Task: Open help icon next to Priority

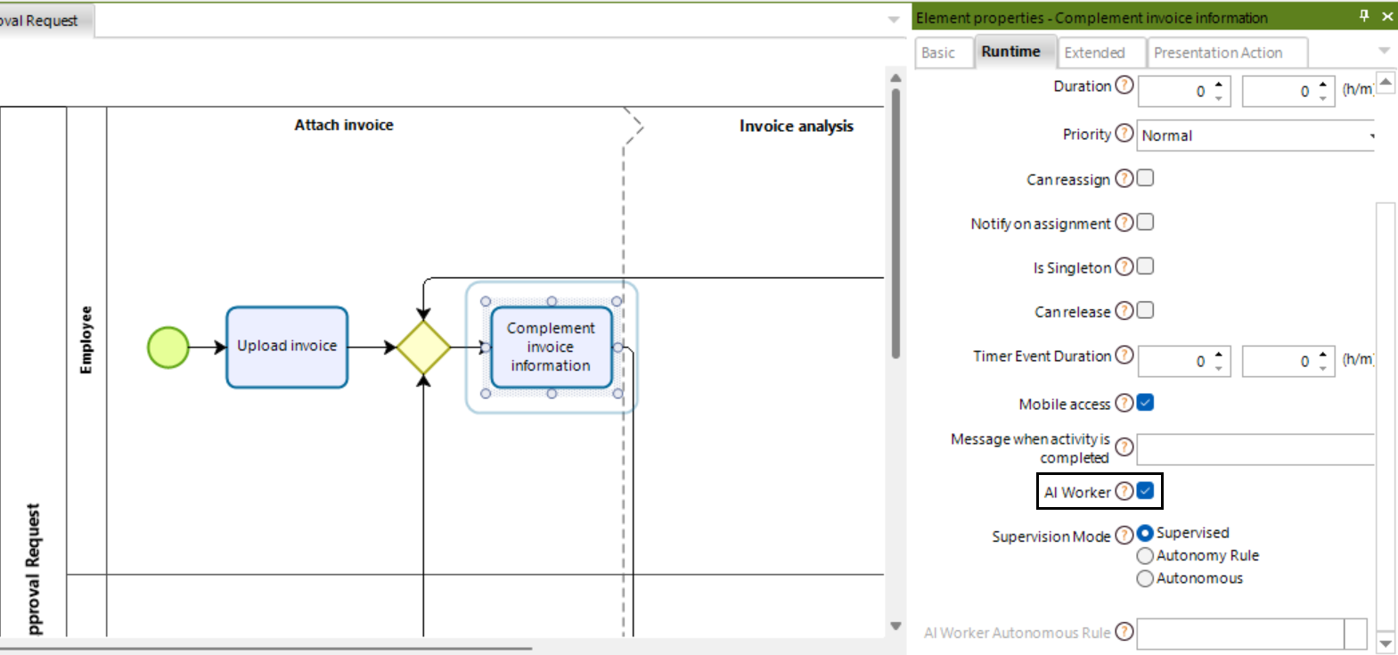Action: (x=1124, y=134)
